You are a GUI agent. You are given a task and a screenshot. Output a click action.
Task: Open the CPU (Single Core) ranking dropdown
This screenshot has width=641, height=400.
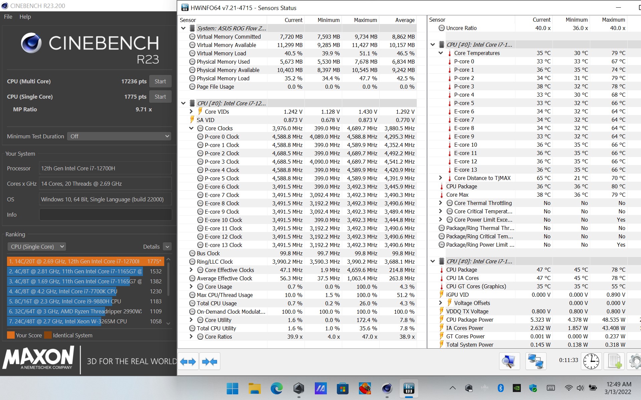[37, 247]
